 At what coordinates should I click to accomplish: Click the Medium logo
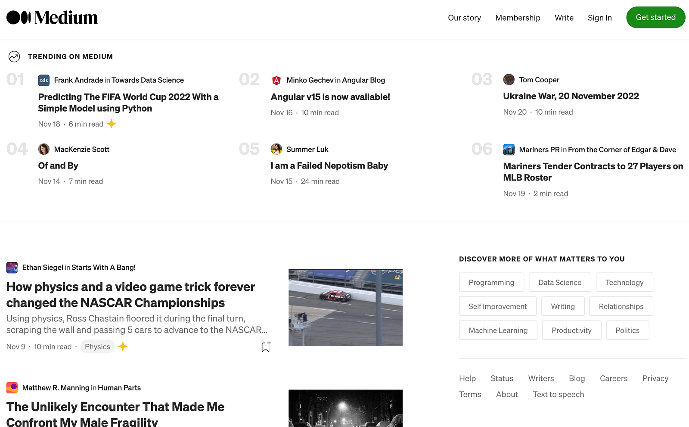(x=52, y=18)
